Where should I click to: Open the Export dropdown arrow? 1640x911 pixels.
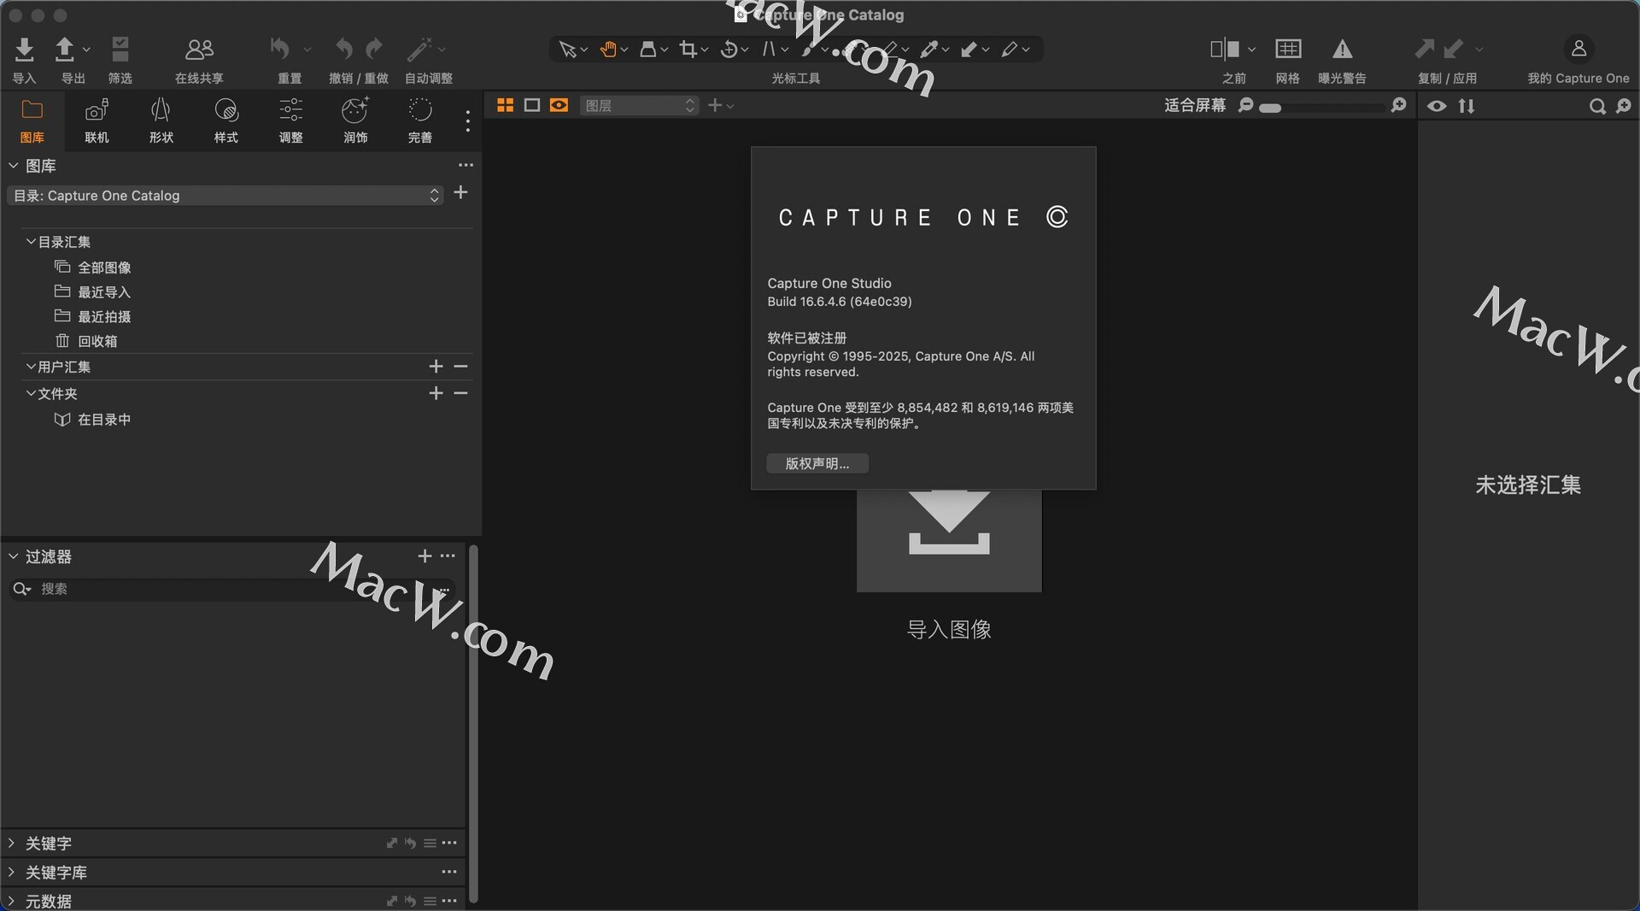click(86, 50)
